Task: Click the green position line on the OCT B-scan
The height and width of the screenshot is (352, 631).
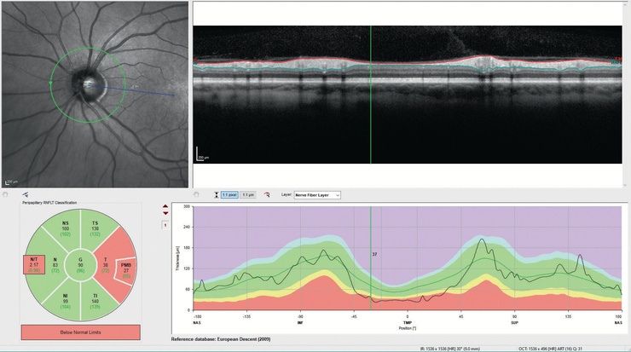Action: pos(371,95)
